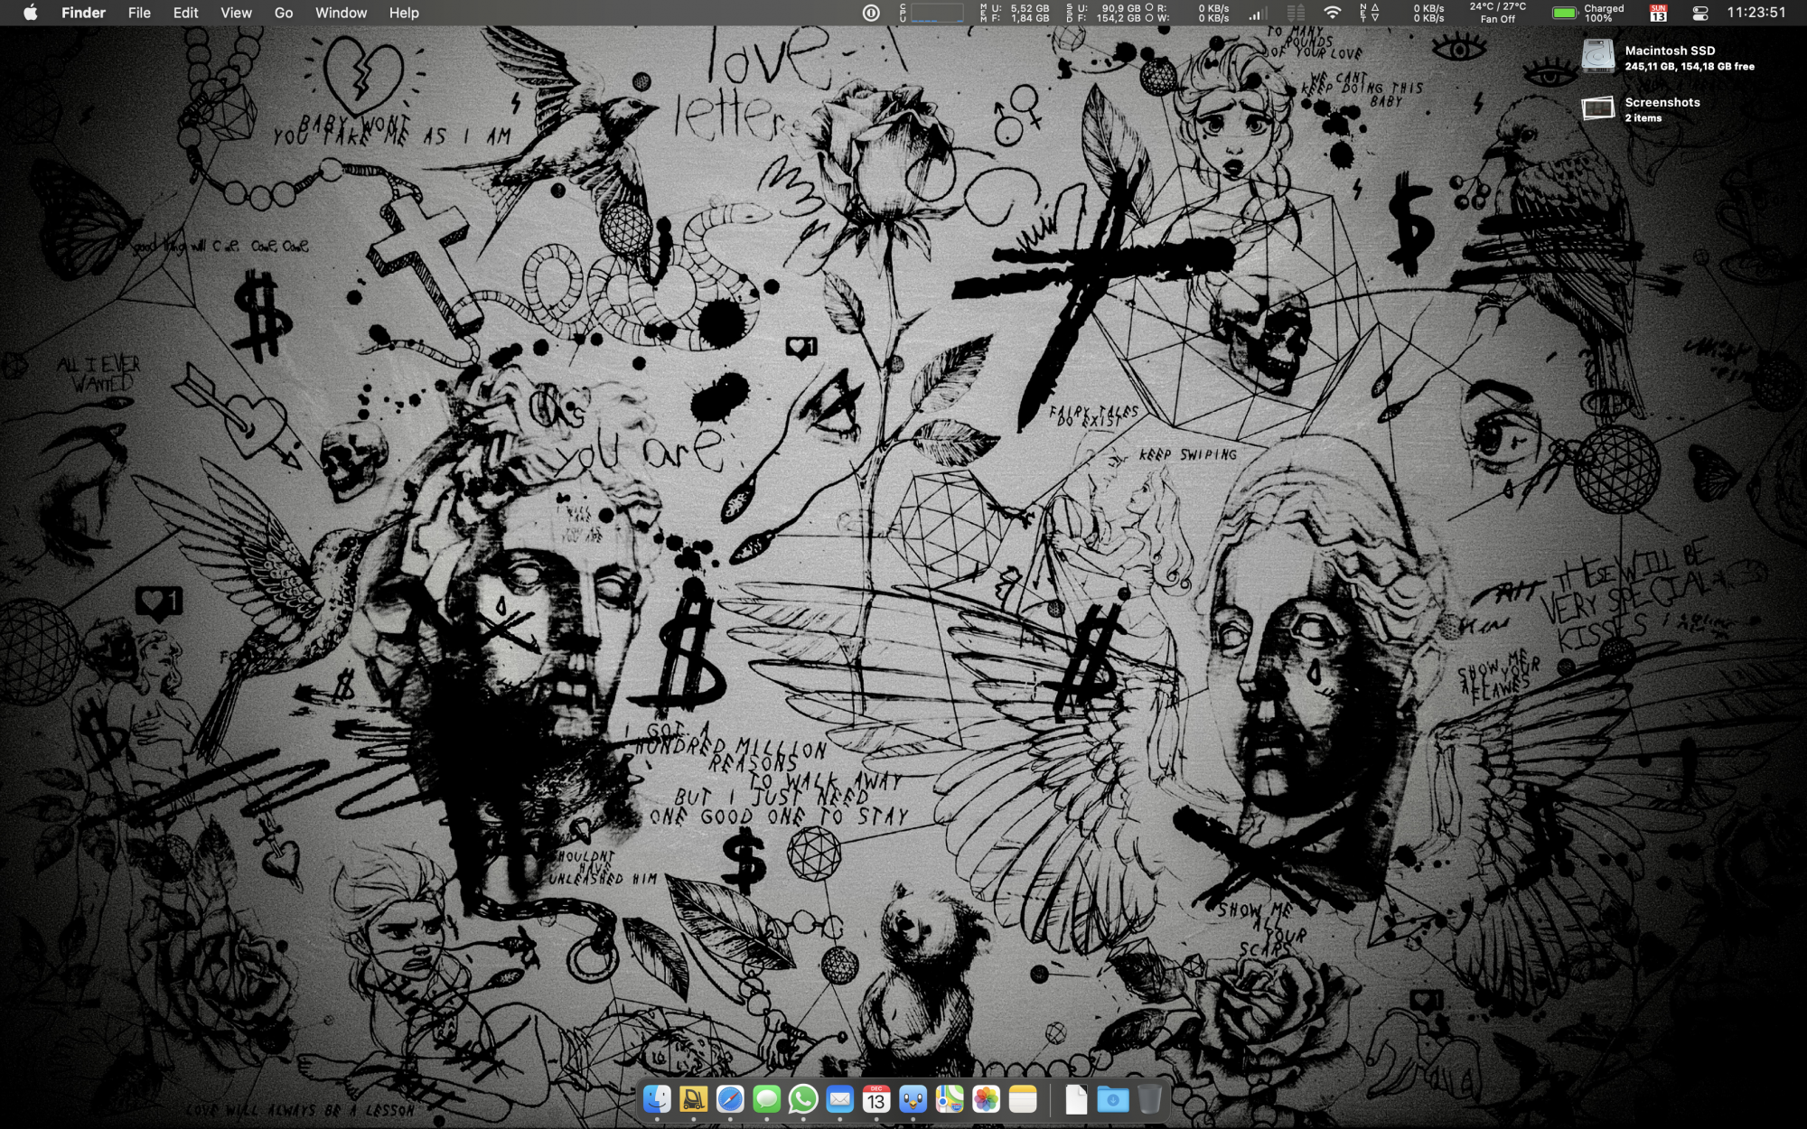This screenshot has height=1129, width=1807.
Task: Launch Tweetbot bird icon in Dock
Action: (x=913, y=1099)
